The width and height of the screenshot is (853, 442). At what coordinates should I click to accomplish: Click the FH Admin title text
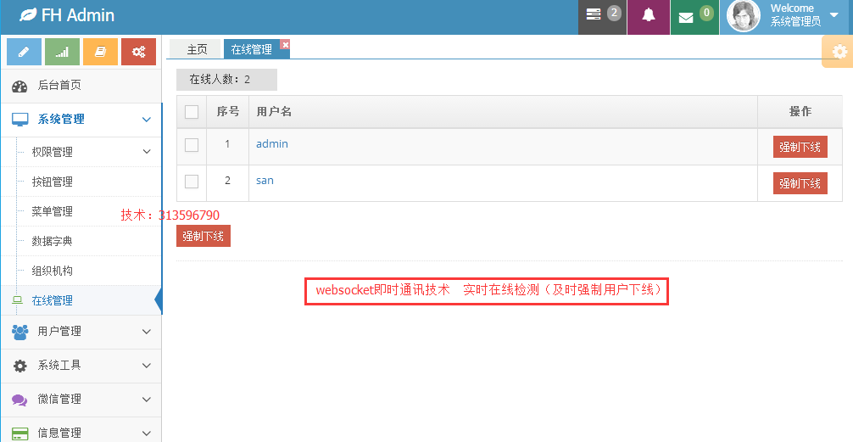click(x=78, y=15)
